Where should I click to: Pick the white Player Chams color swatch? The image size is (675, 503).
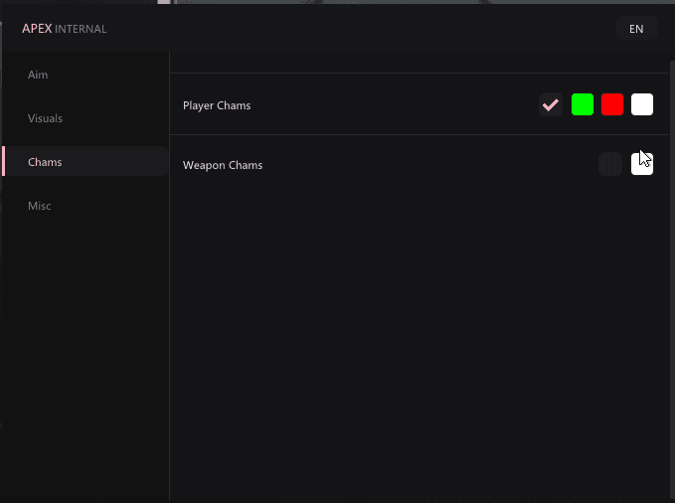click(642, 104)
